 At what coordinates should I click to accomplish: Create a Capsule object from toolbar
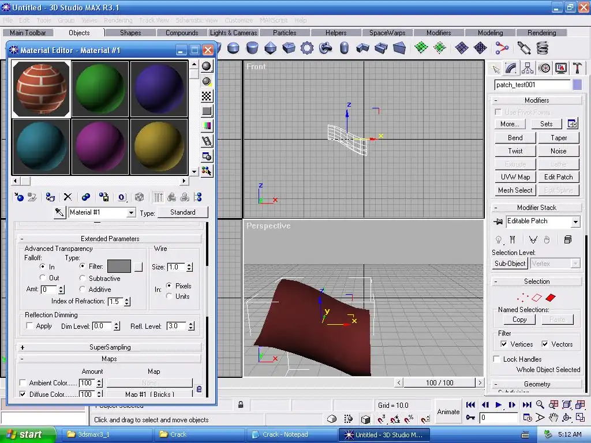pyautogui.click(x=344, y=48)
